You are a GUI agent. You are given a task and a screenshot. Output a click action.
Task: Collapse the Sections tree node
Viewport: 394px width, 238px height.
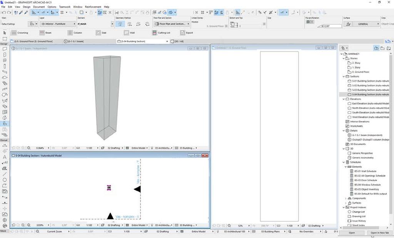[344, 76]
